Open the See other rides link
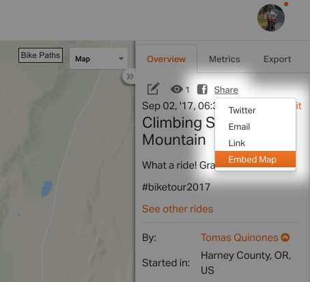The image size is (310, 282). point(178,209)
